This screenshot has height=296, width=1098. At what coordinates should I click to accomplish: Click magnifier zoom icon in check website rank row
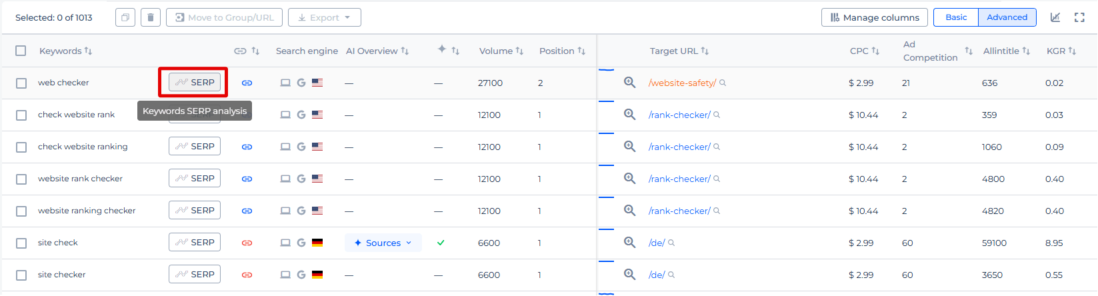(629, 114)
